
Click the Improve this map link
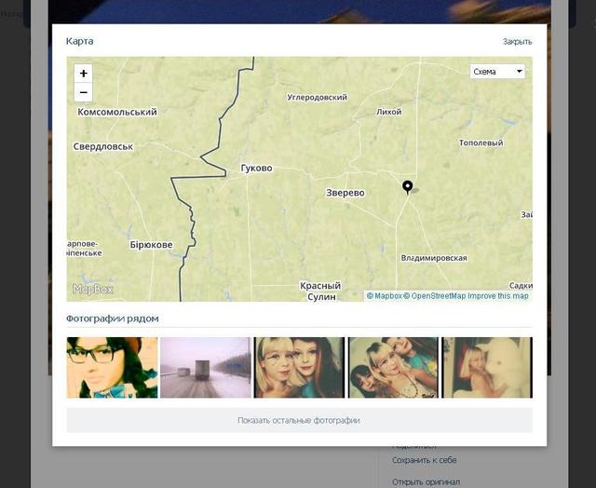[498, 296]
